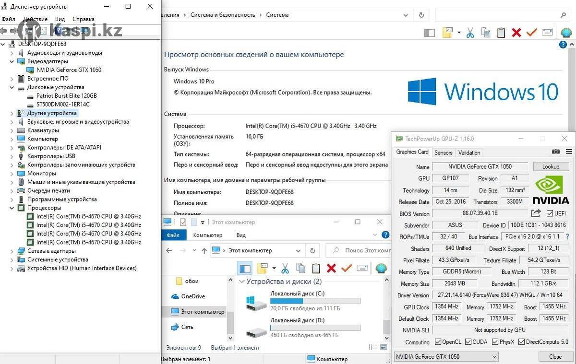576x364 pixels.
Task: Click the Файл button in the Этот компьютер window
Action: [x=173, y=235]
